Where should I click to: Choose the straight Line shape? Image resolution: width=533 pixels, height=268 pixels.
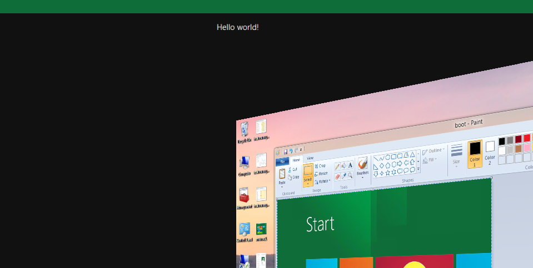tap(376, 159)
